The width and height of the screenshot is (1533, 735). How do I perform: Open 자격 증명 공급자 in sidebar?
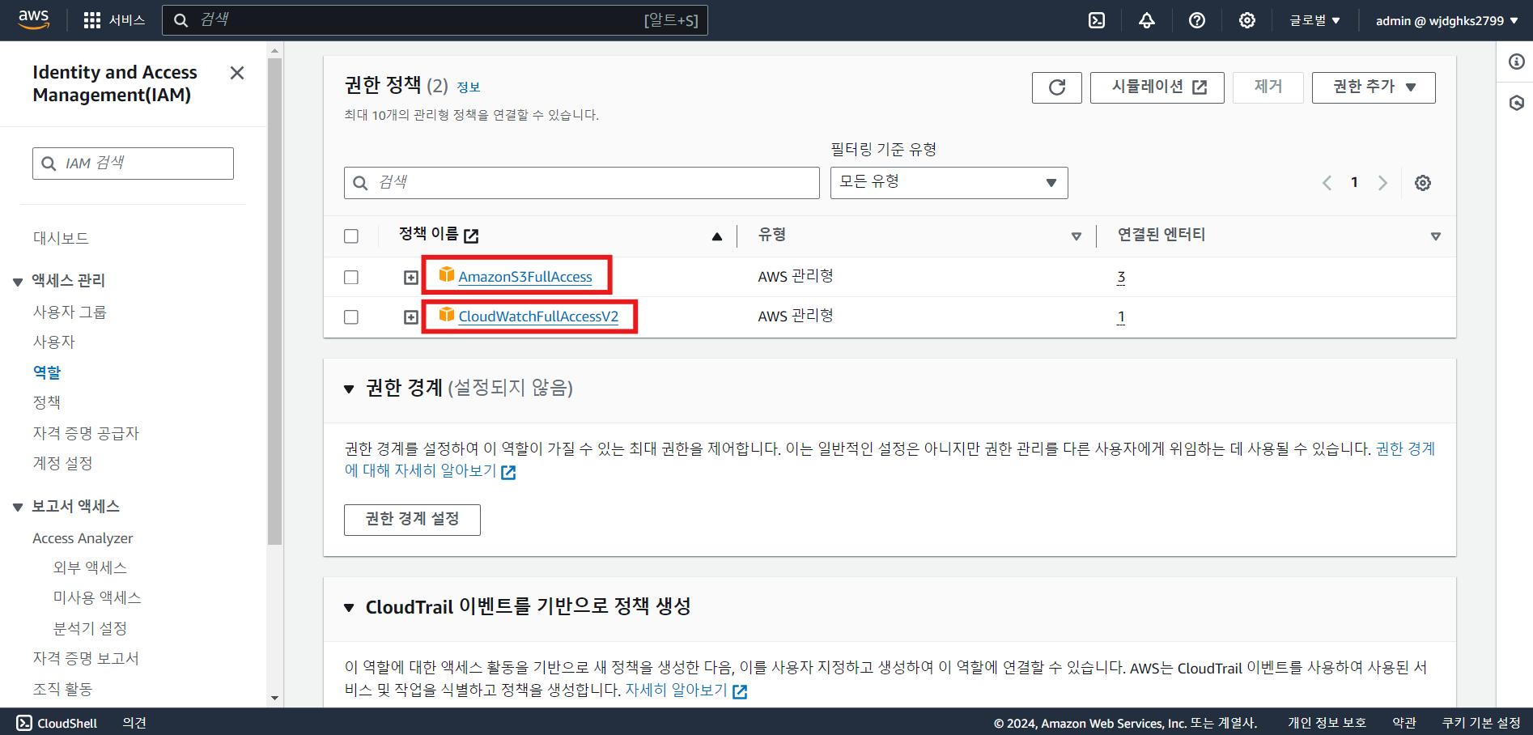86,433
